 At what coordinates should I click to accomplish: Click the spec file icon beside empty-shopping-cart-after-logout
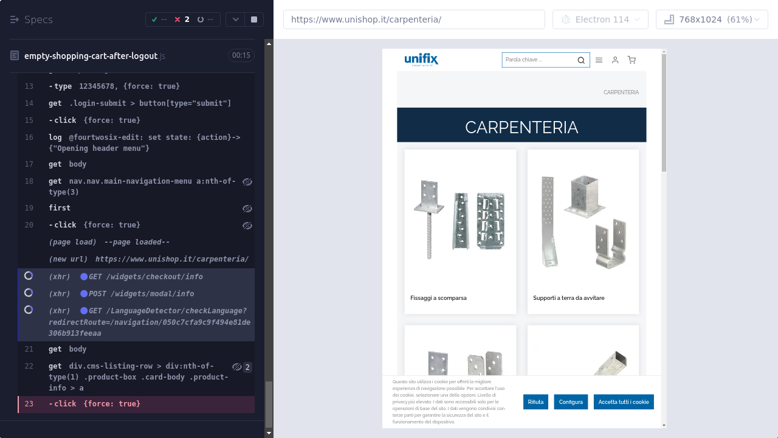[15, 55]
